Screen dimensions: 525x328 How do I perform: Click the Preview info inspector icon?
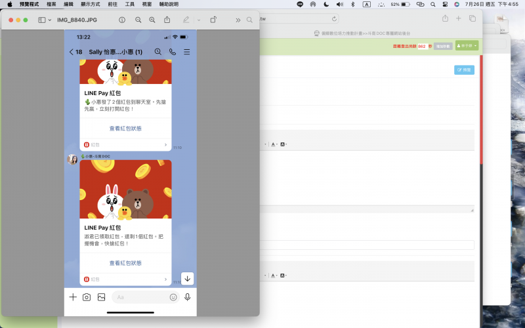122,20
